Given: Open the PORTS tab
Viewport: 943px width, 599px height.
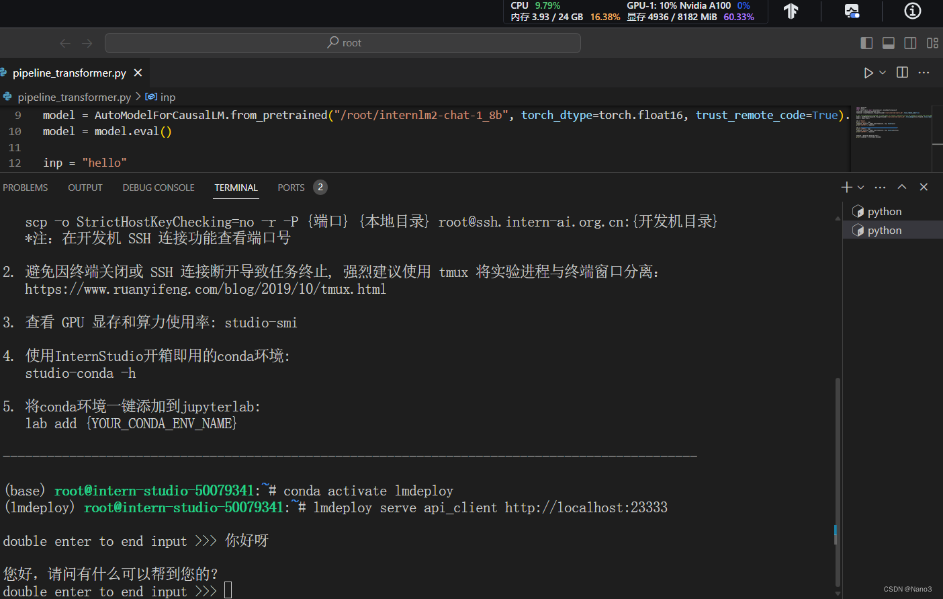Looking at the screenshot, I should [291, 188].
